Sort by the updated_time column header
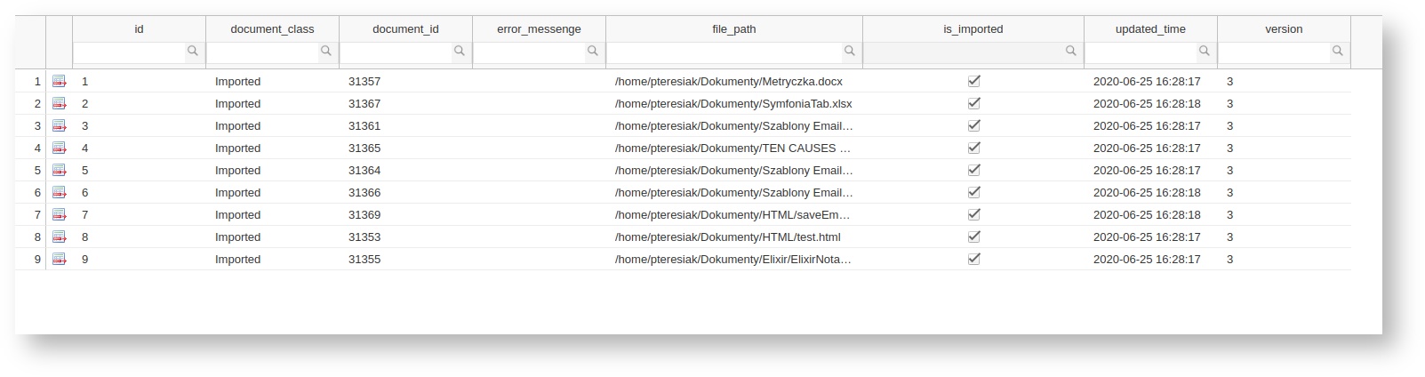 [1150, 29]
